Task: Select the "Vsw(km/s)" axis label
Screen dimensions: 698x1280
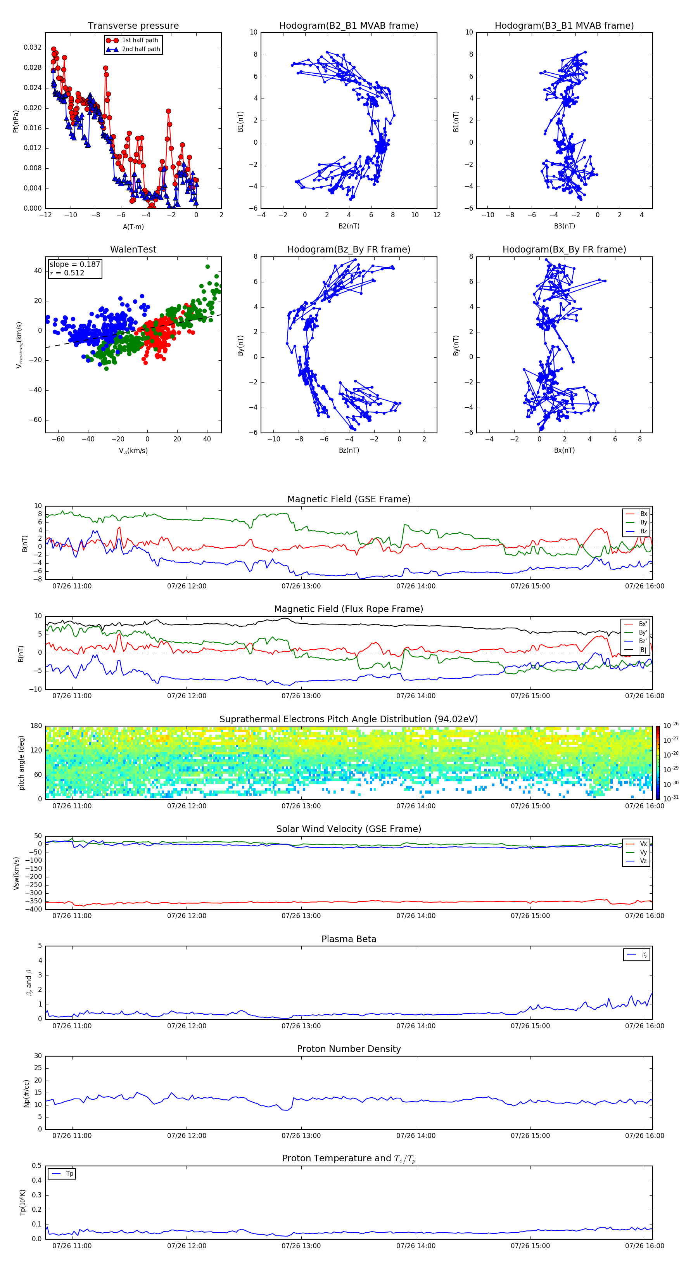Action: coord(16,873)
